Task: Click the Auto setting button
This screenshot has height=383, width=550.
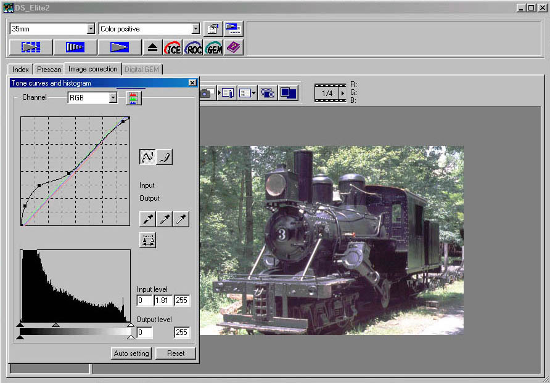Action: coord(131,353)
